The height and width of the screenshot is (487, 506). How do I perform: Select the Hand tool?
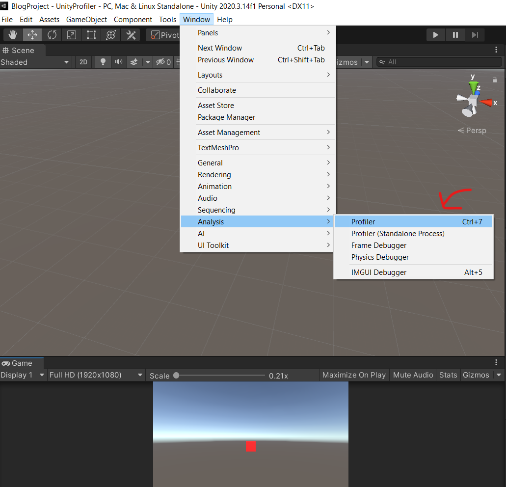pos(13,35)
